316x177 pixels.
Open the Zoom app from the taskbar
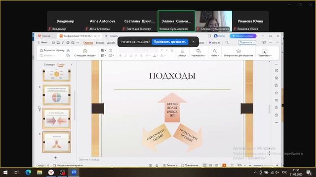click(74, 173)
